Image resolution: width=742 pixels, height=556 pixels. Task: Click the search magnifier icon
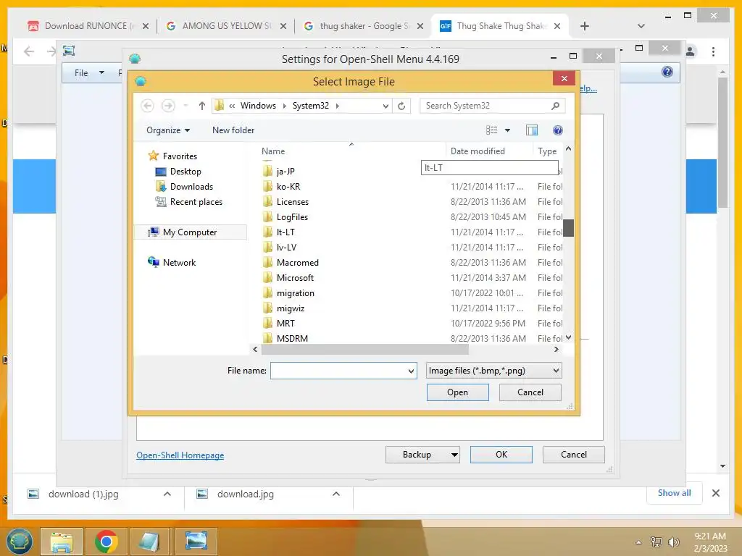click(x=555, y=106)
